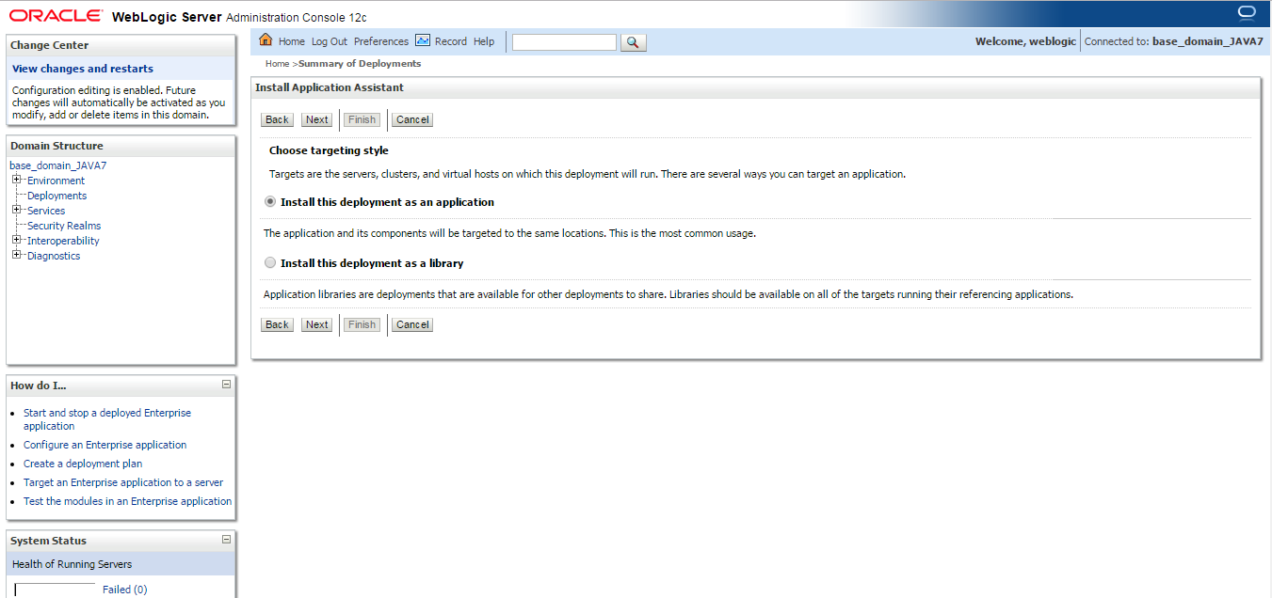Open Home in the top toolbar
This screenshot has height=598, width=1272.
click(x=292, y=41)
